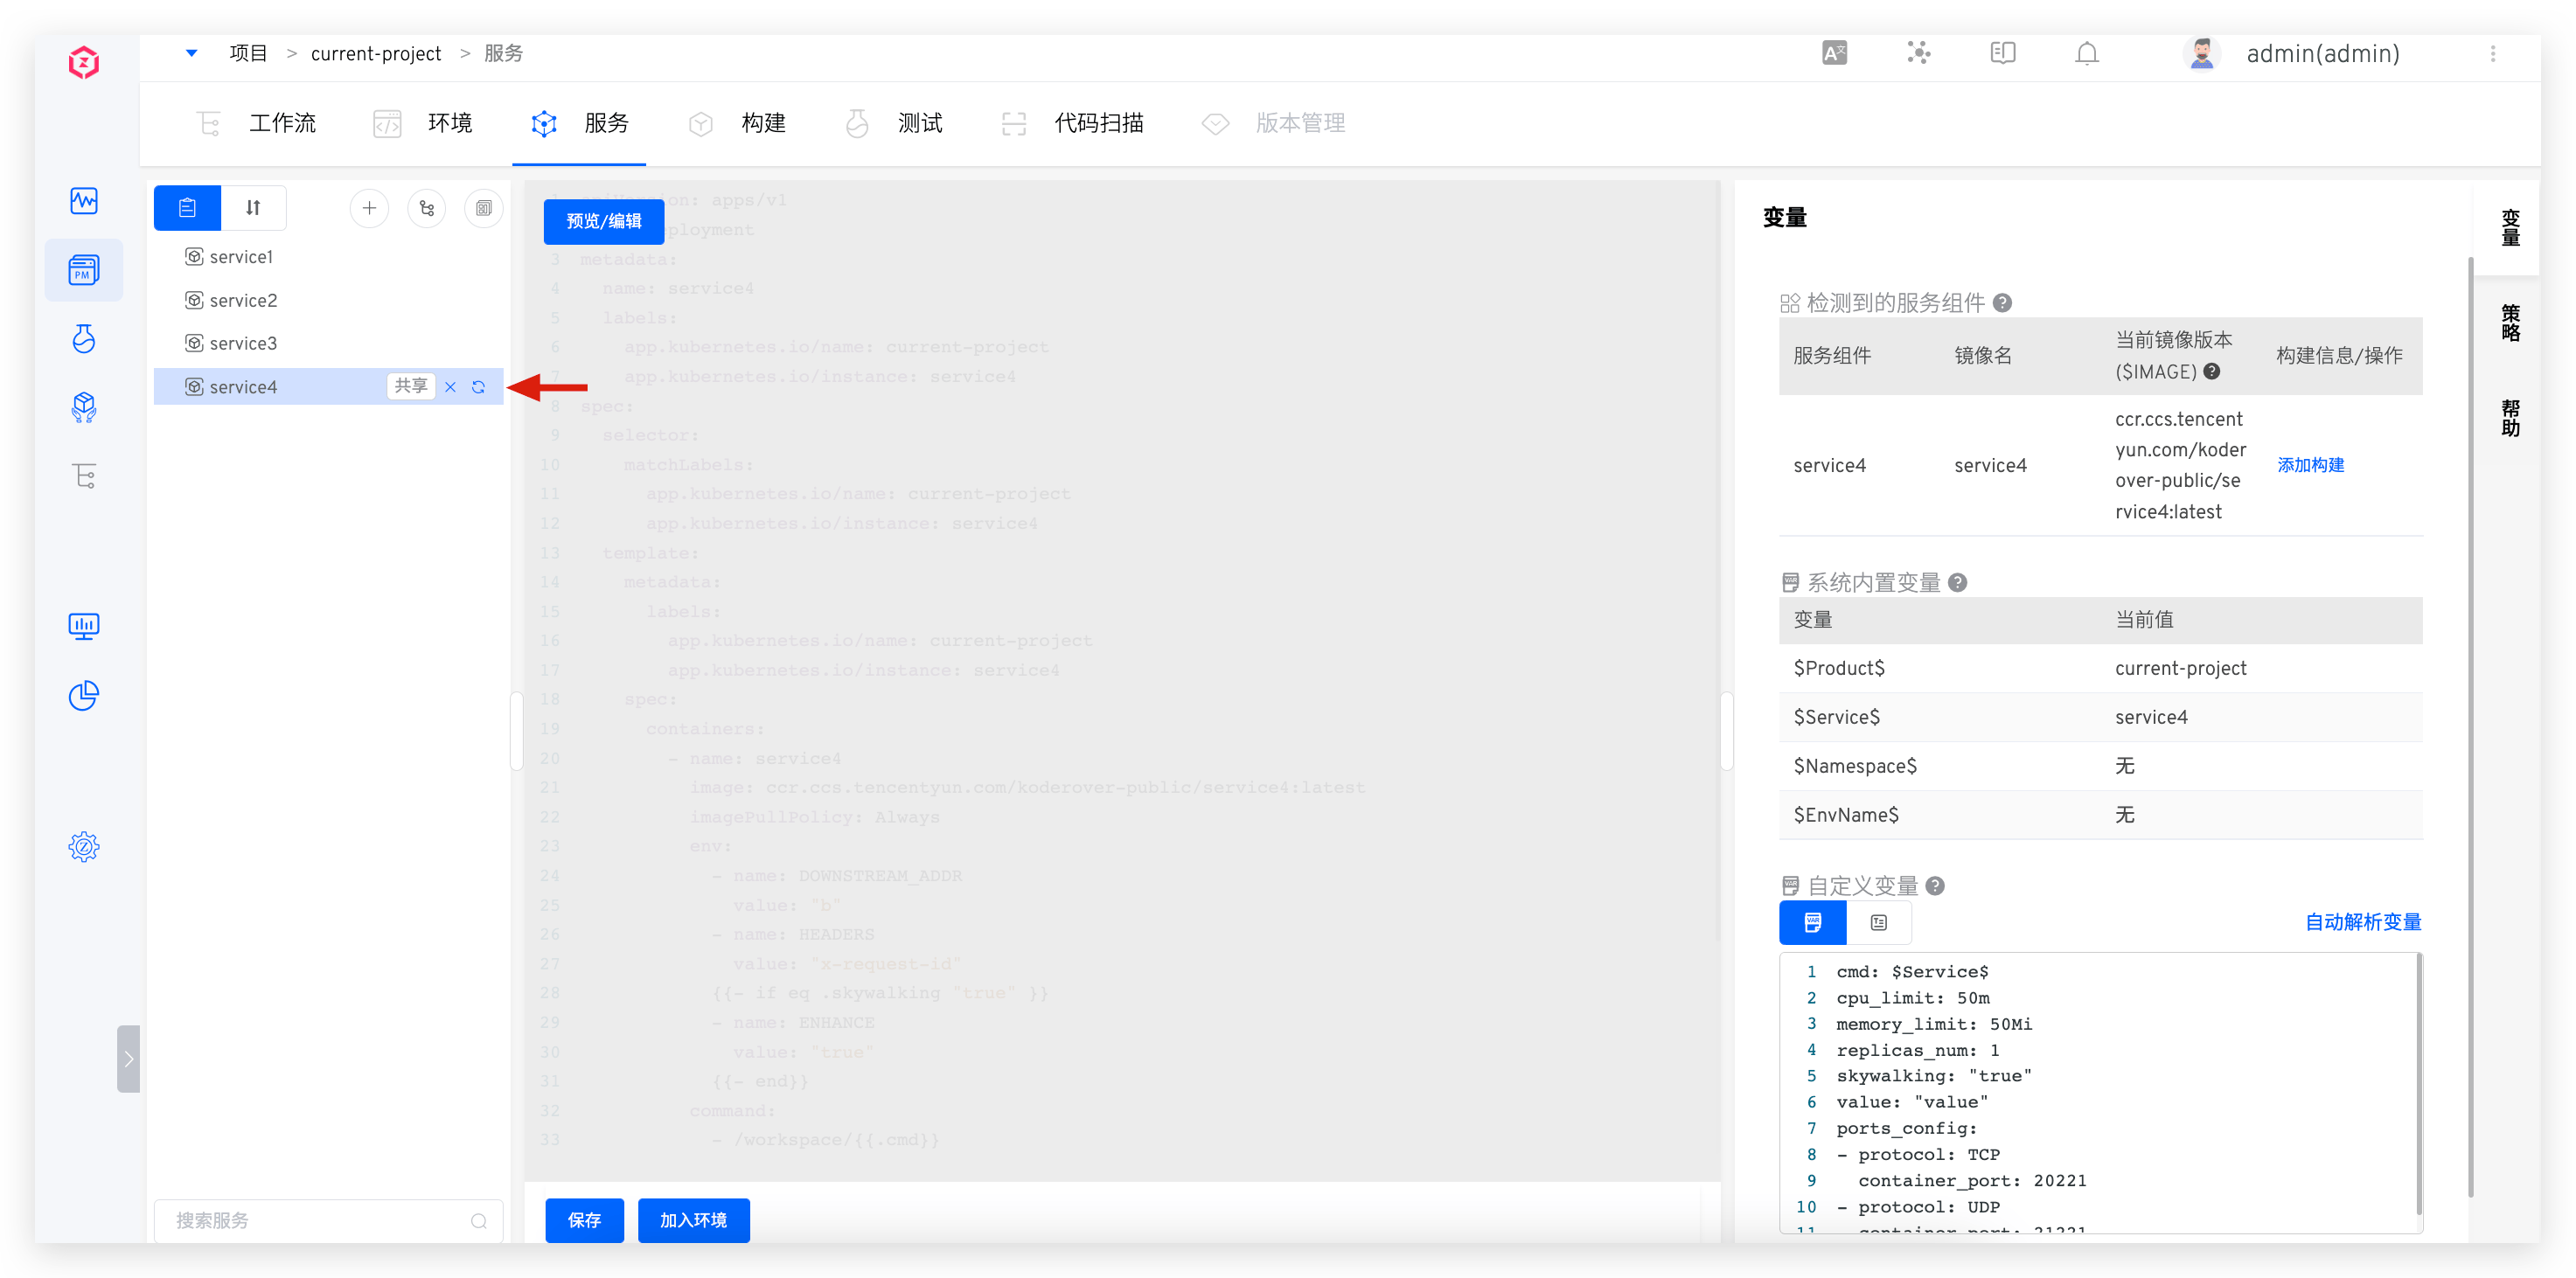Open the notification bell
Image resolution: width=2576 pixels, height=1278 pixels.
tap(2086, 54)
